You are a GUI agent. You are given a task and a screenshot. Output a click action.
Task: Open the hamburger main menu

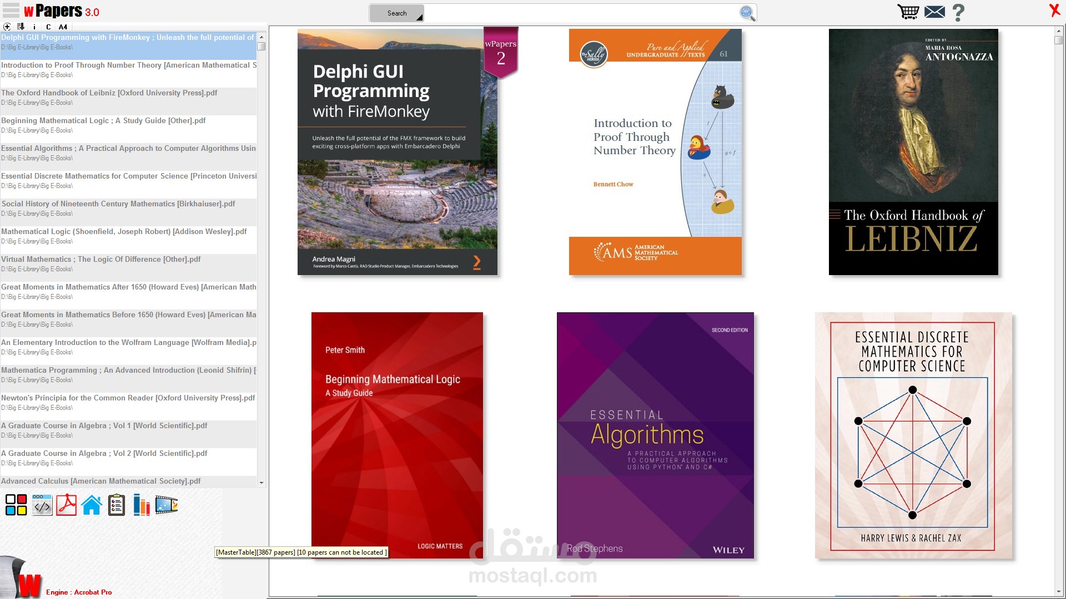click(11, 11)
